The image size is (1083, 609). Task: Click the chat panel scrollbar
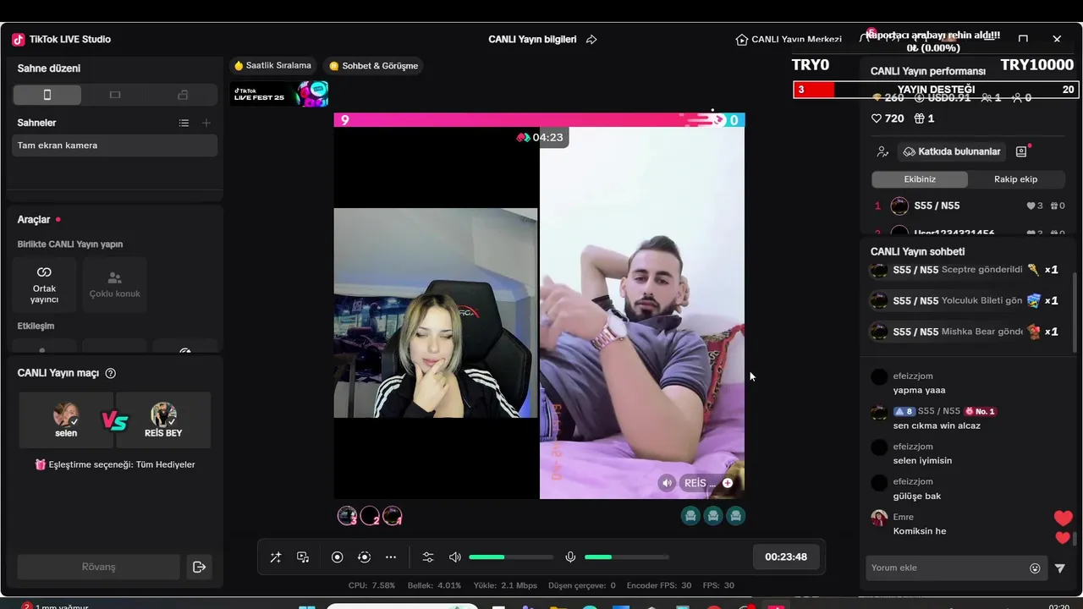[x=1075, y=538]
